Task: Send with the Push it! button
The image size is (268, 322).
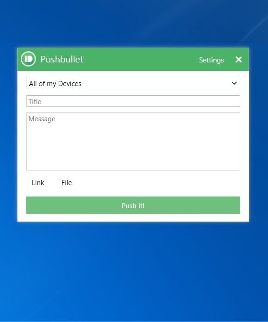Action: tap(133, 205)
